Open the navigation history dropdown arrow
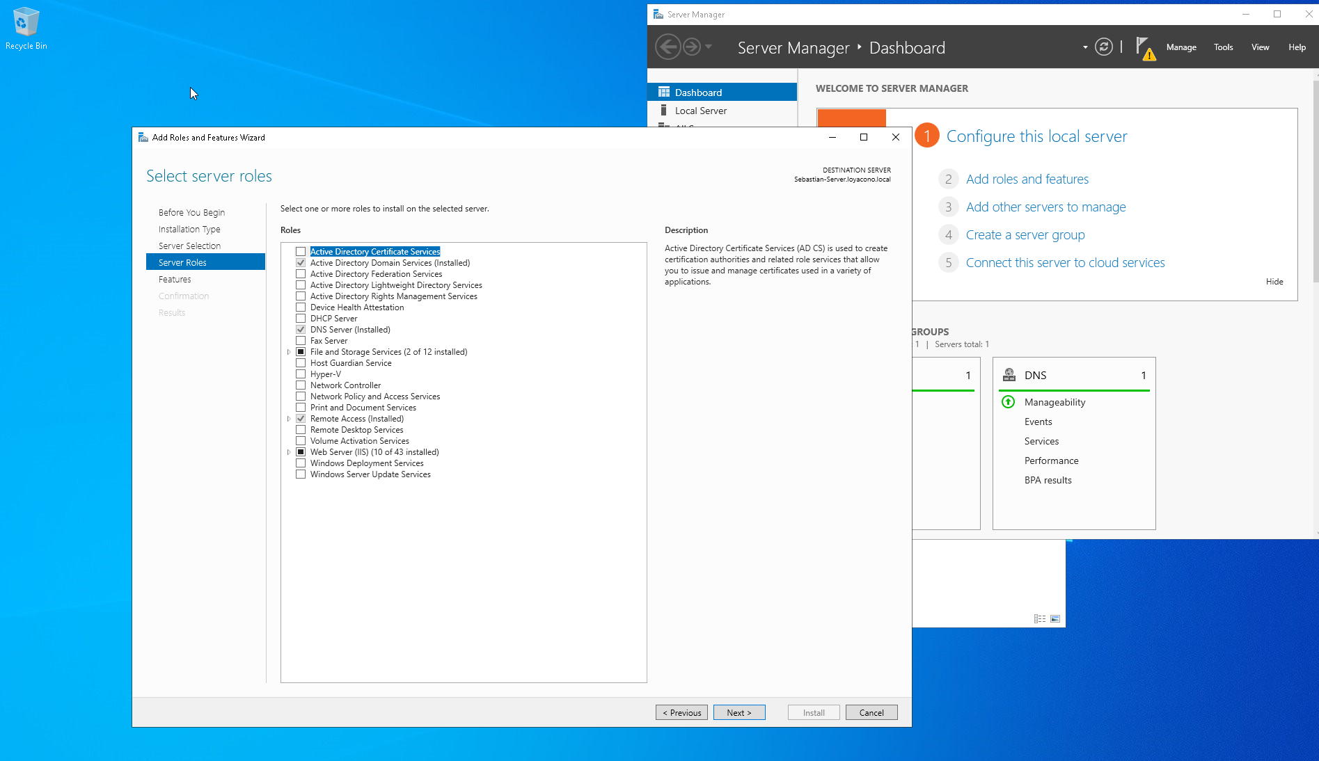Viewport: 1319px width, 761px height. (x=709, y=47)
